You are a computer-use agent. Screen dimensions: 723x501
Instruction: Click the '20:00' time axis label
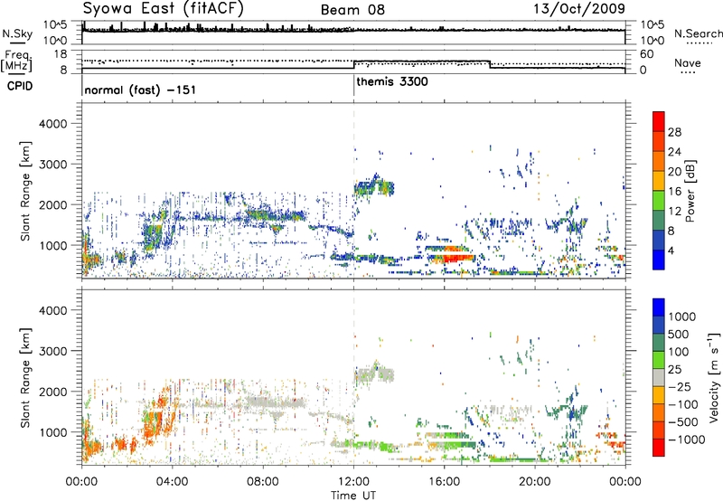point(535,482)
